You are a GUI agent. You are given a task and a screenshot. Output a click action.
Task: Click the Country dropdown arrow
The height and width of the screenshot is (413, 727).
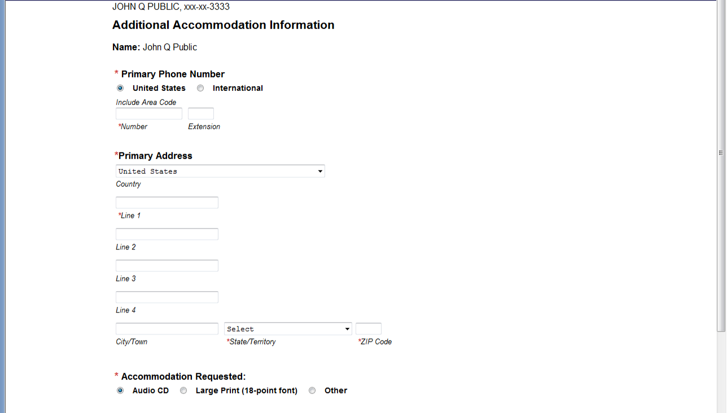[x=320, y=171]
